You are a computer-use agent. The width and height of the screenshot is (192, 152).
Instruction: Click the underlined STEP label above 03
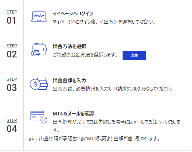[12, 79]
